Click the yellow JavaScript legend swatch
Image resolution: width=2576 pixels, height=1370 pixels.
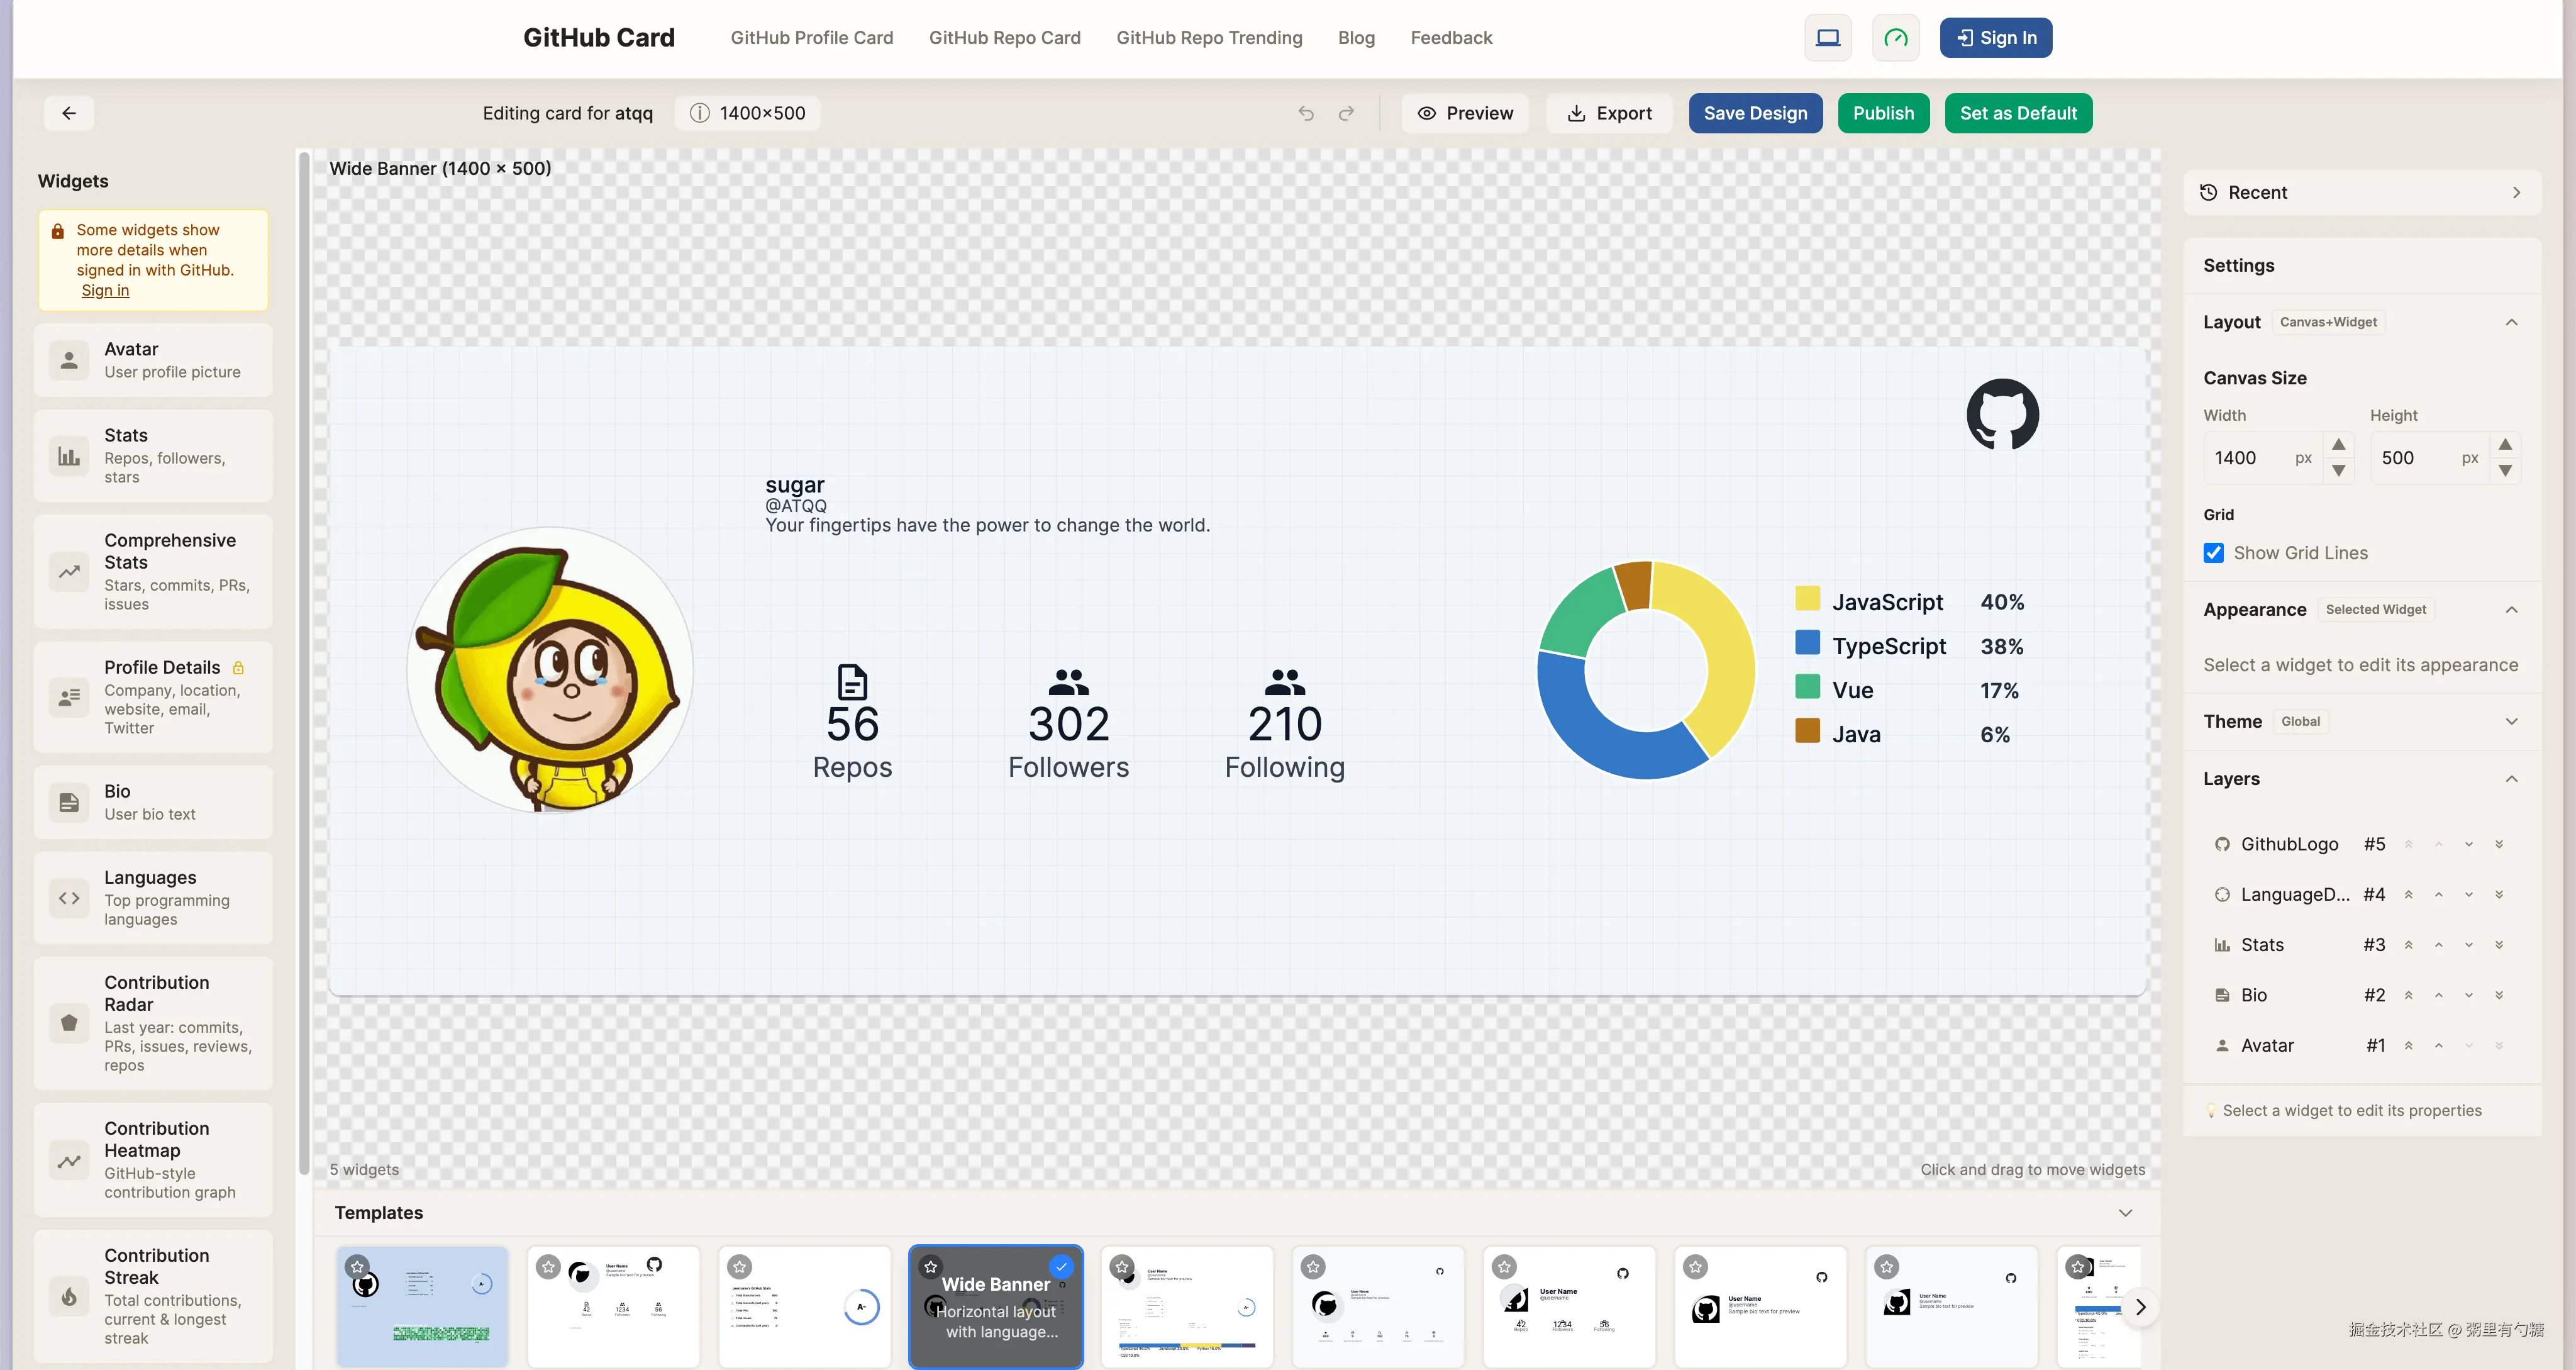pos(1807,599)
